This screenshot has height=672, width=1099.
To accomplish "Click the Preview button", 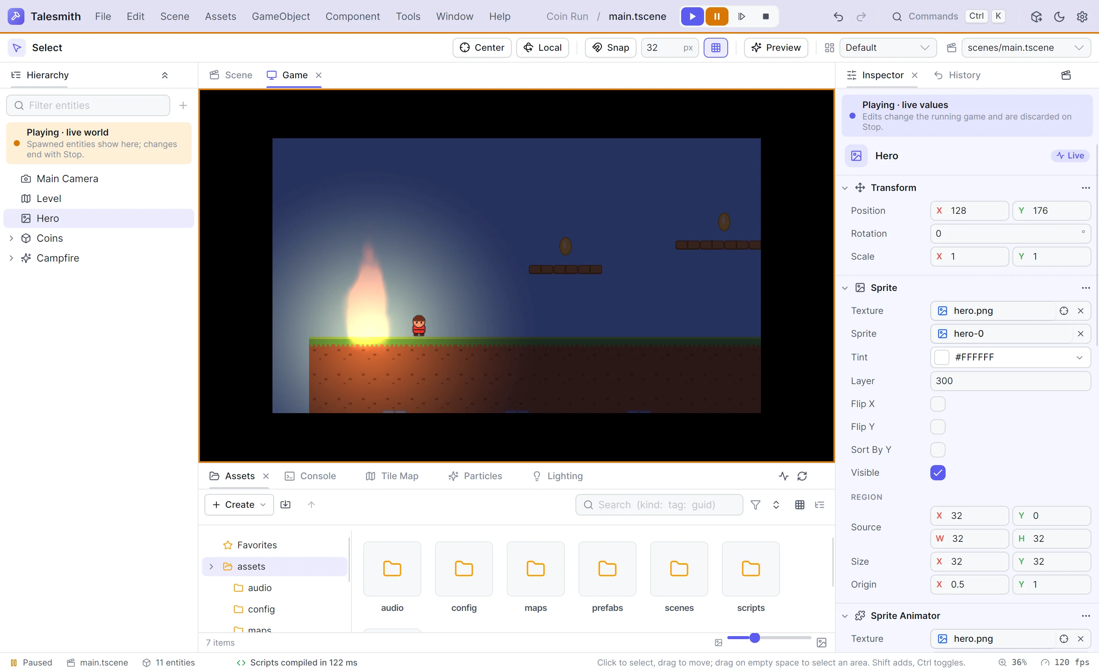I will [x=776, y=48].
